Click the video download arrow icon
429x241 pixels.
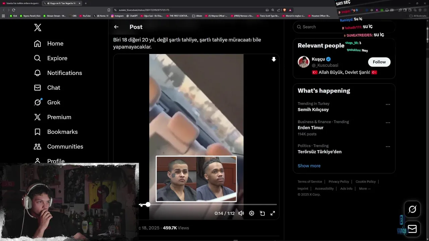(x=274, y=59)
